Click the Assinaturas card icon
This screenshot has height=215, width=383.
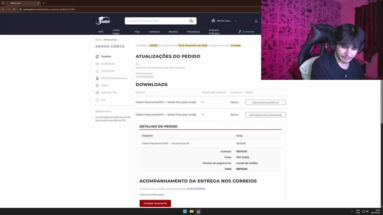tap(97, 64)
